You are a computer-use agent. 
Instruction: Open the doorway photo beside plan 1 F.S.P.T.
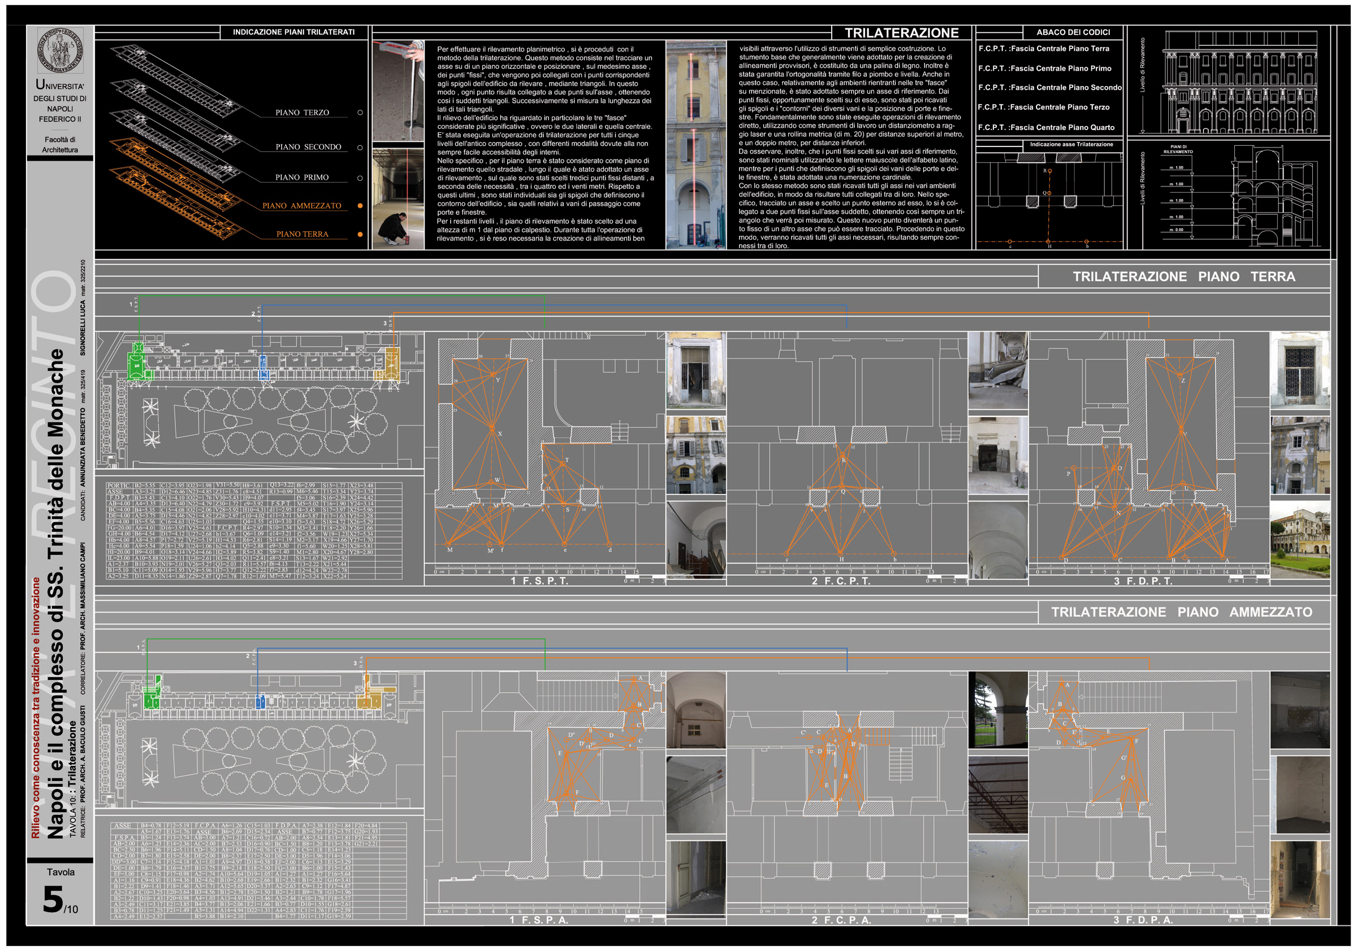click(695, 370)
